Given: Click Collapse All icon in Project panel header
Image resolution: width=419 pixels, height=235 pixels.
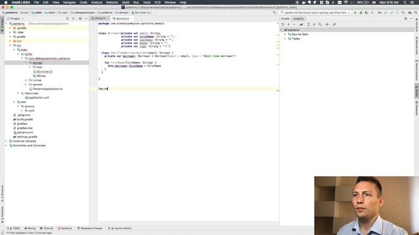Looking at the screenshot, I should [73, 19].
